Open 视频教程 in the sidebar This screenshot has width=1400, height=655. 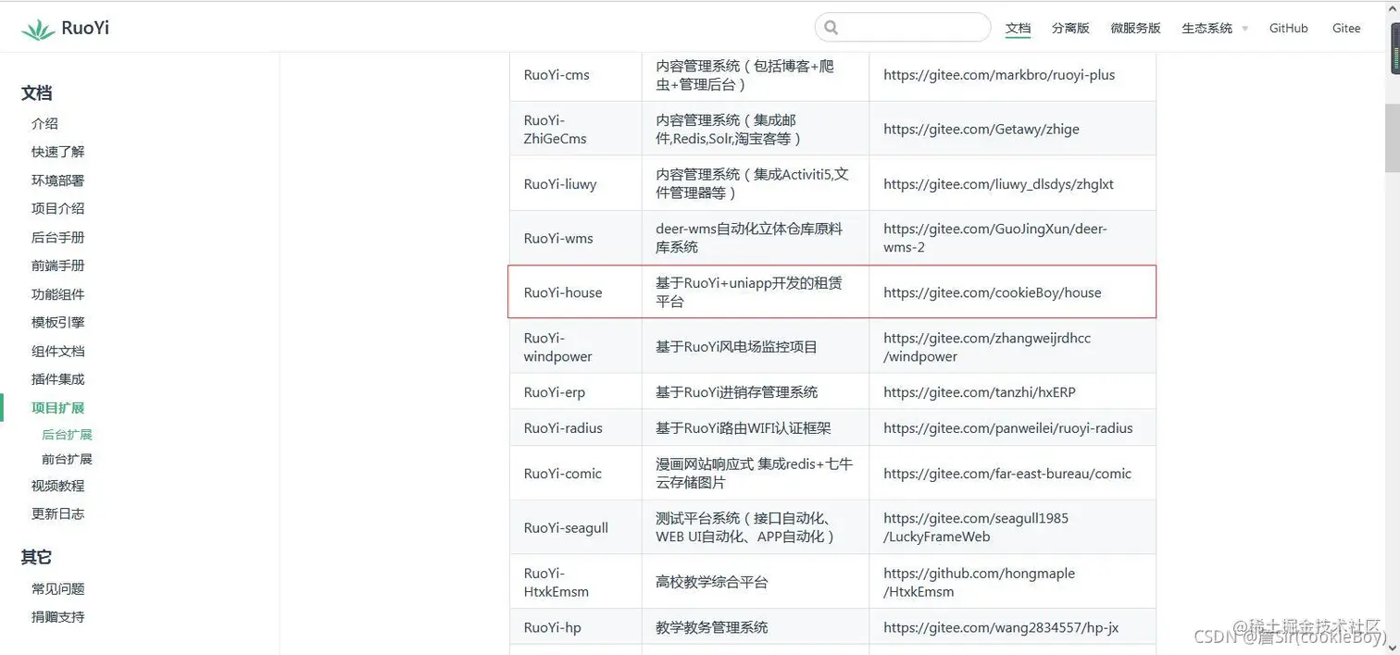click(x=57, y=486)
